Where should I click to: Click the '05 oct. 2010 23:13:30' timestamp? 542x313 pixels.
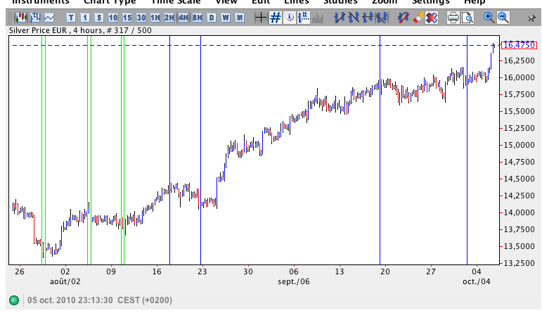click(70, 300)
